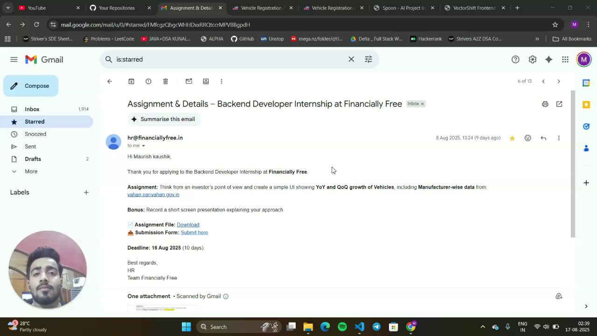Viewport: 597px width, 336px height.
Task: Unstar this email
Action: point(512,138)
